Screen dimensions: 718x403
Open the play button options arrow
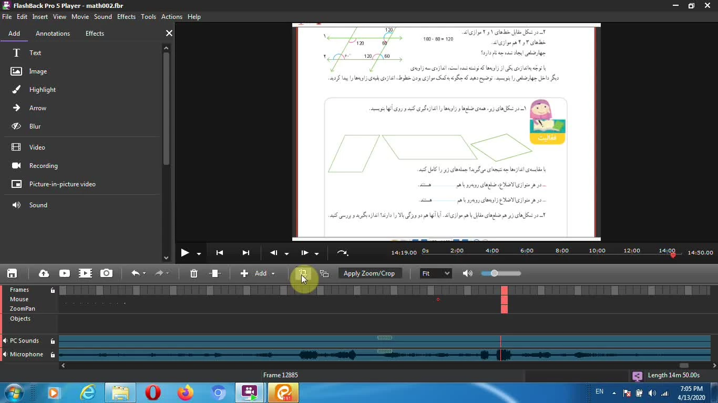click(x=199, y=253)
